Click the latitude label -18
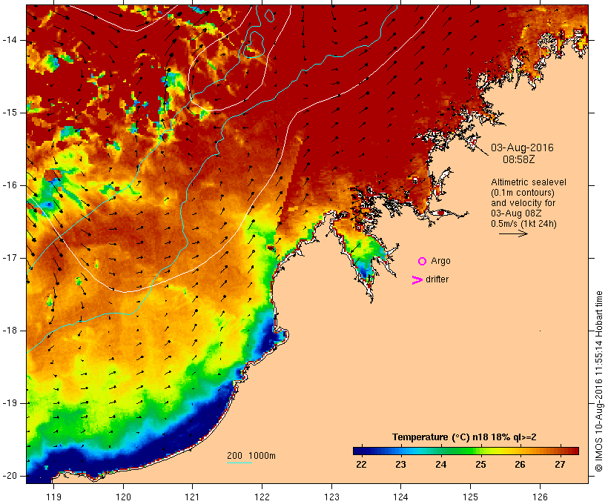 tap(10, 331)
